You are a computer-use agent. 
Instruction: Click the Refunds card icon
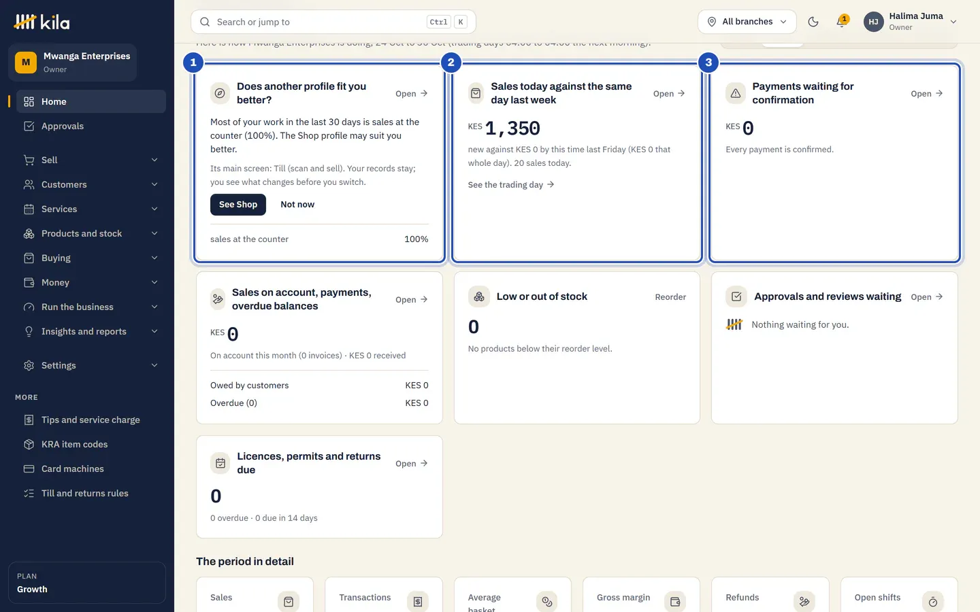click(804, 602)
